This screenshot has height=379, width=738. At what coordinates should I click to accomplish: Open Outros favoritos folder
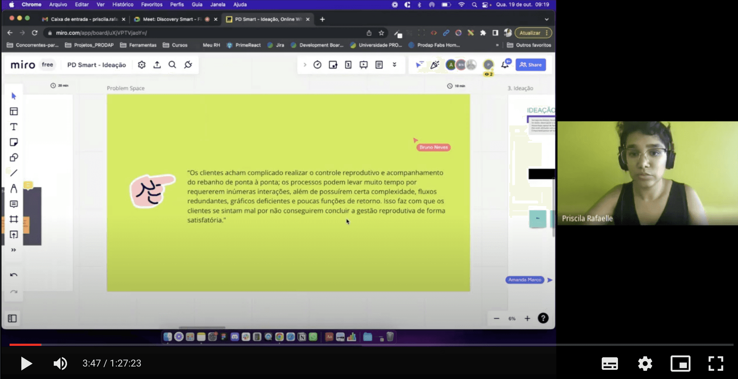coord(529,45)
